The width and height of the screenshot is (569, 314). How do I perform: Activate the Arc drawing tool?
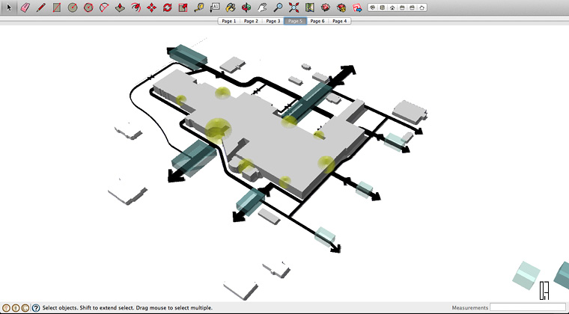(104, 7)
